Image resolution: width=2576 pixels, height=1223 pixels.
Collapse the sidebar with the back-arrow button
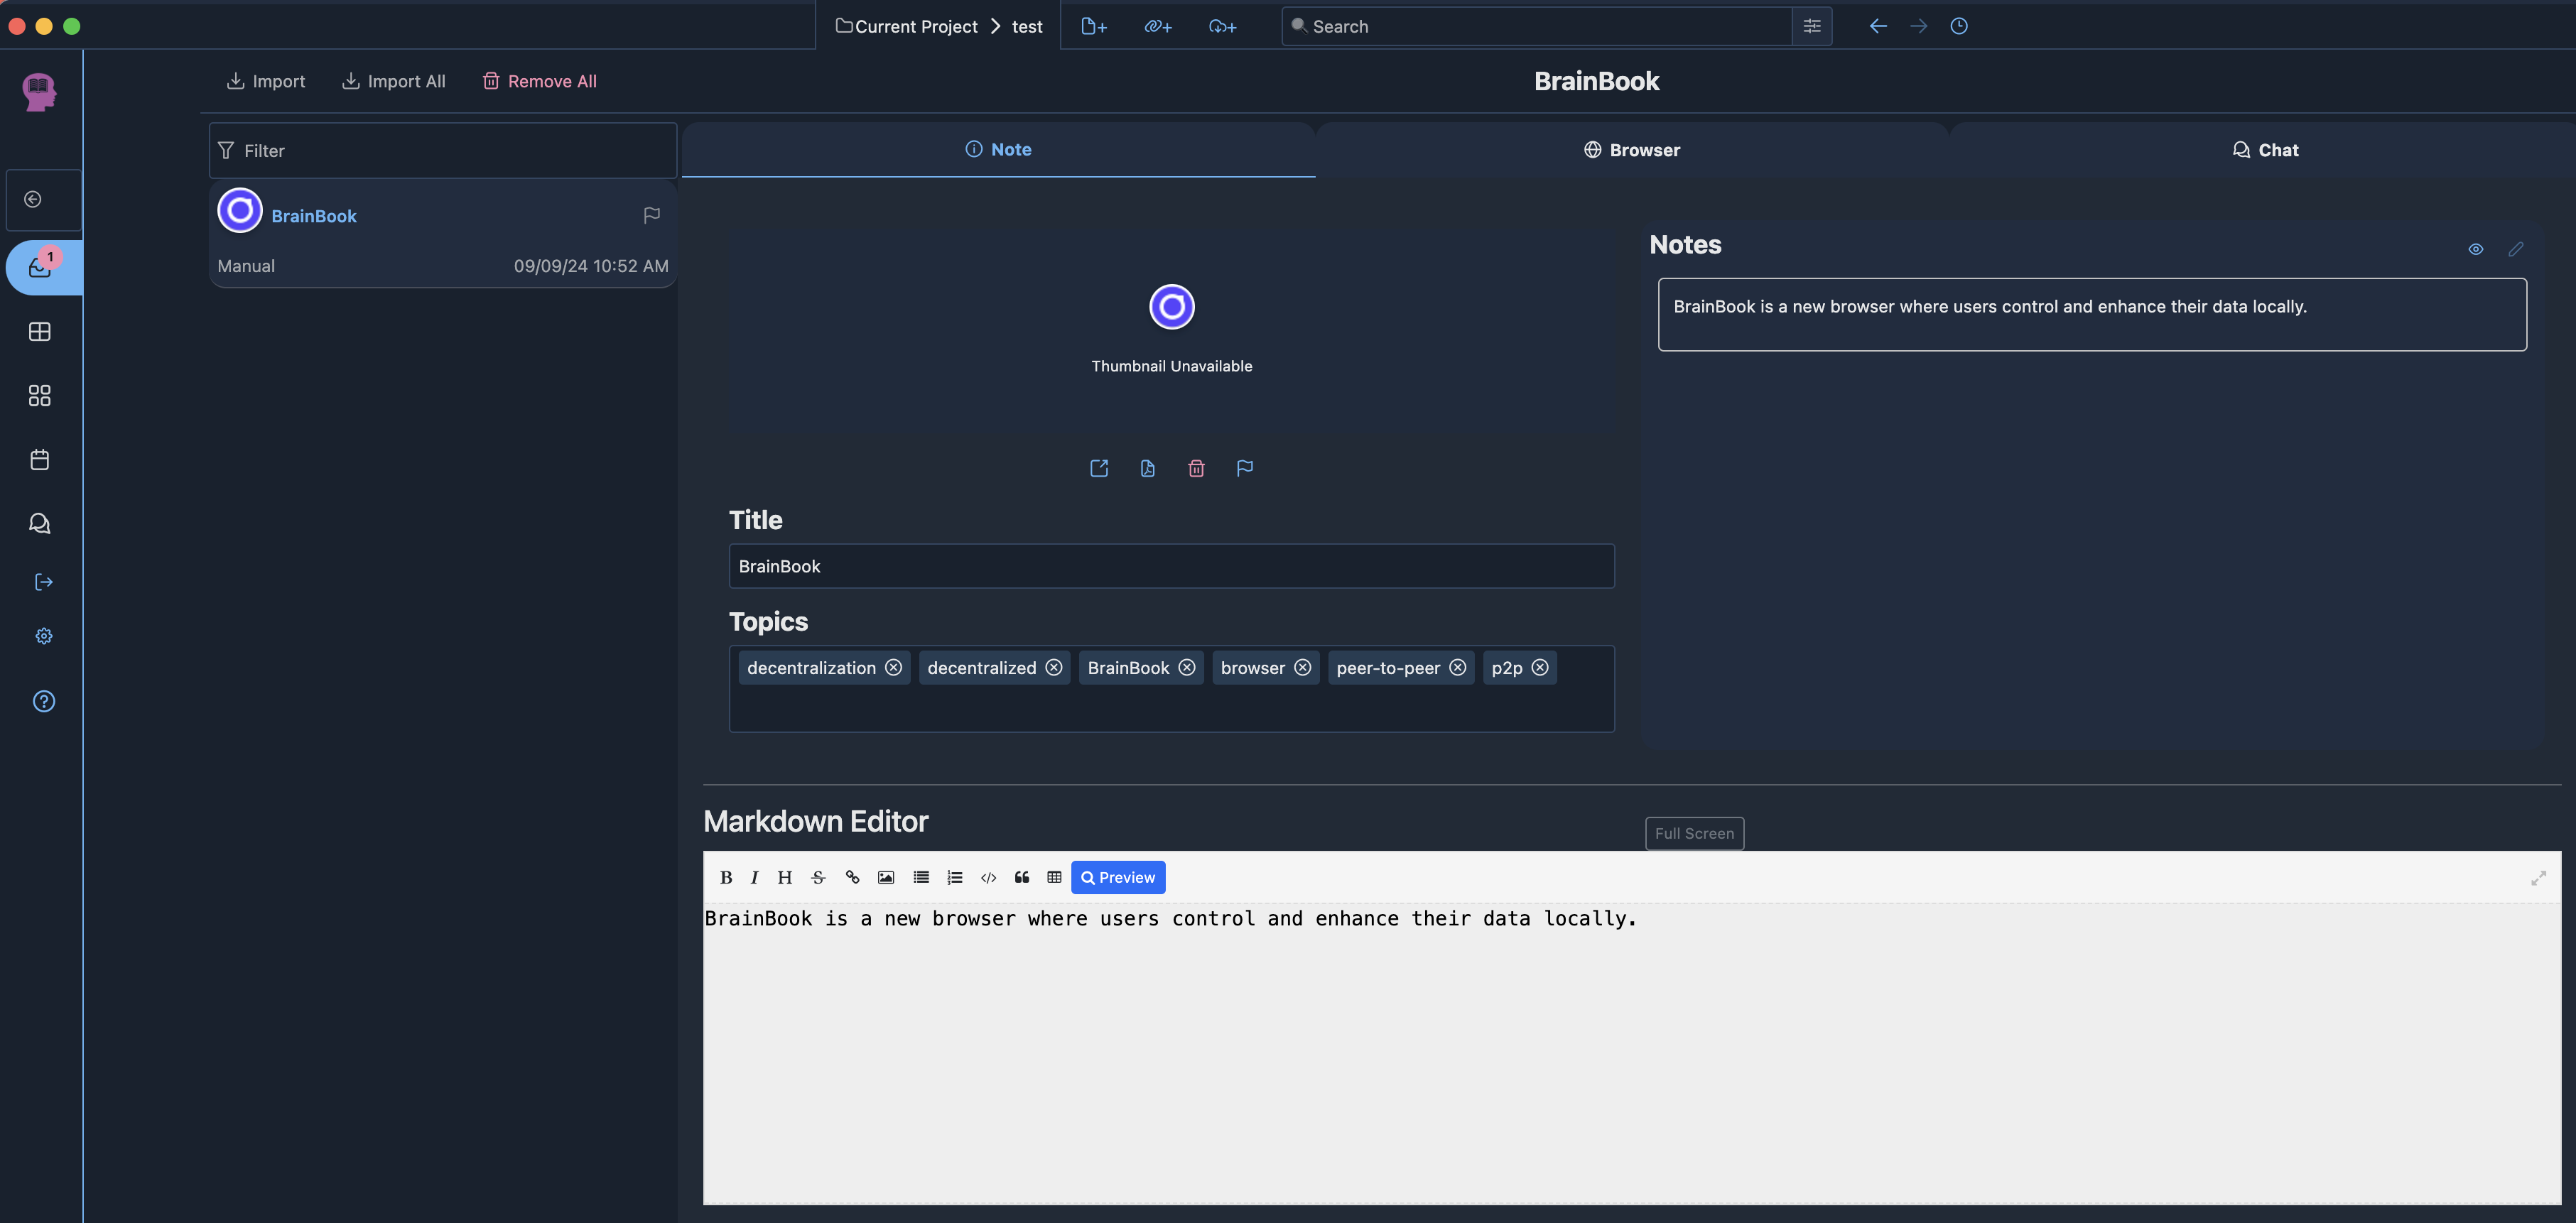pos(33,199)
